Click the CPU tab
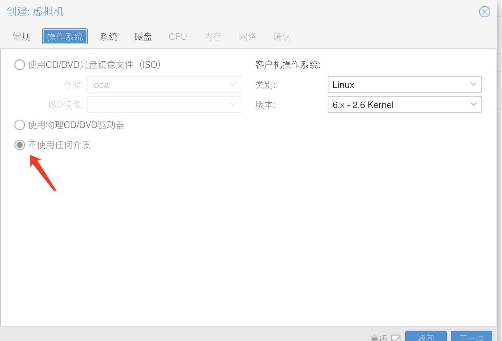The image size is (502, 341). 178,37
